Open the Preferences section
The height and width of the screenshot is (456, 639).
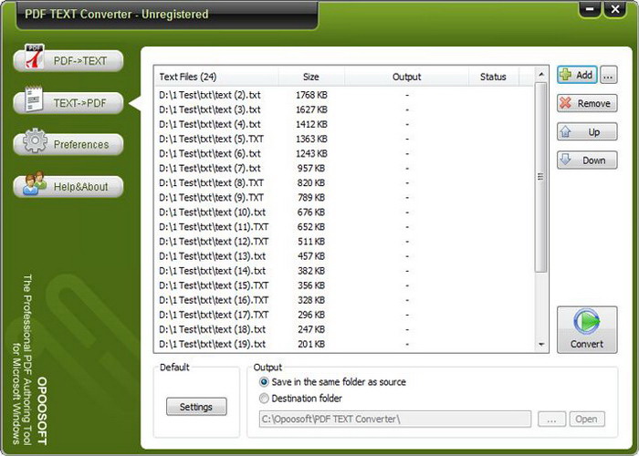point(68,144)
